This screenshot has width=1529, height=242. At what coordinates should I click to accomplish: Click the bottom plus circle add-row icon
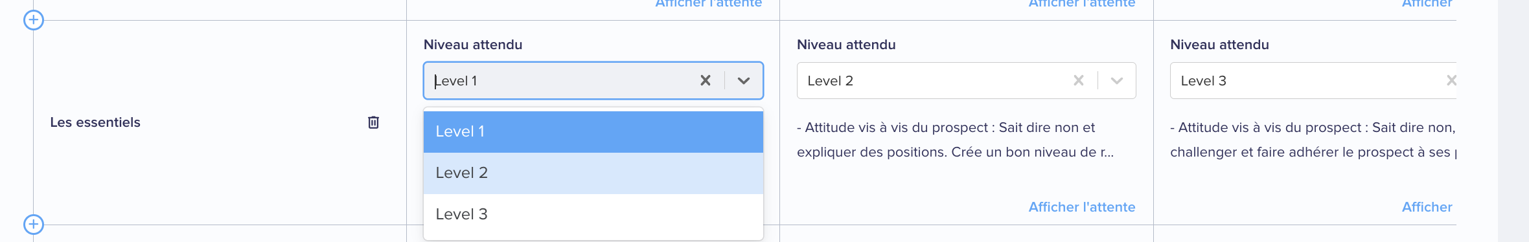pyautogui.click(x=34, y=225)
